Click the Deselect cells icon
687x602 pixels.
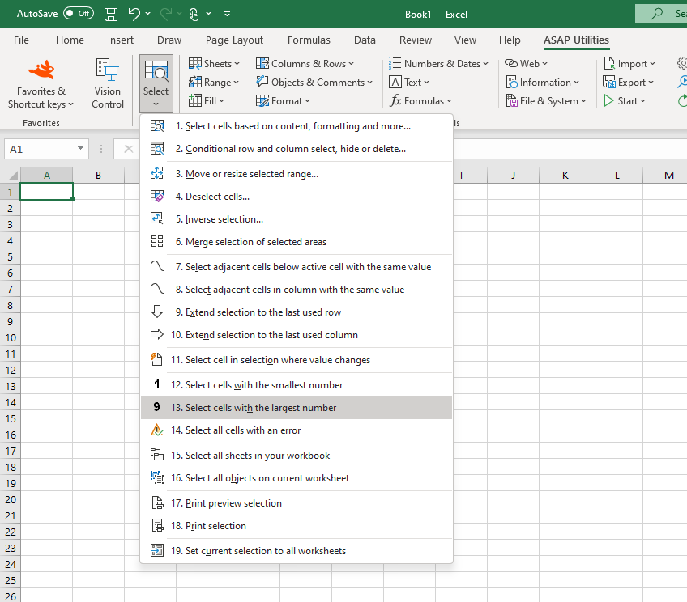157,197
